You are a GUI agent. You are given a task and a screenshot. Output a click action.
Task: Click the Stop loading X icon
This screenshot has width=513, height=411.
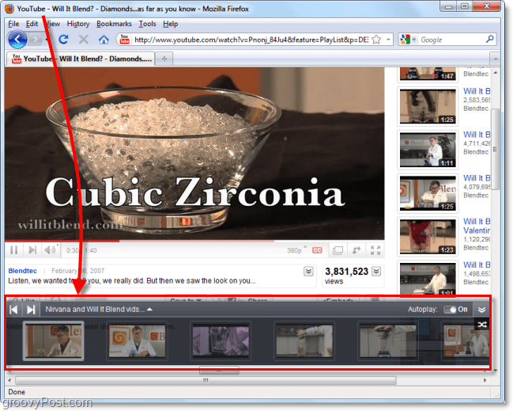[x=84, y=40]
